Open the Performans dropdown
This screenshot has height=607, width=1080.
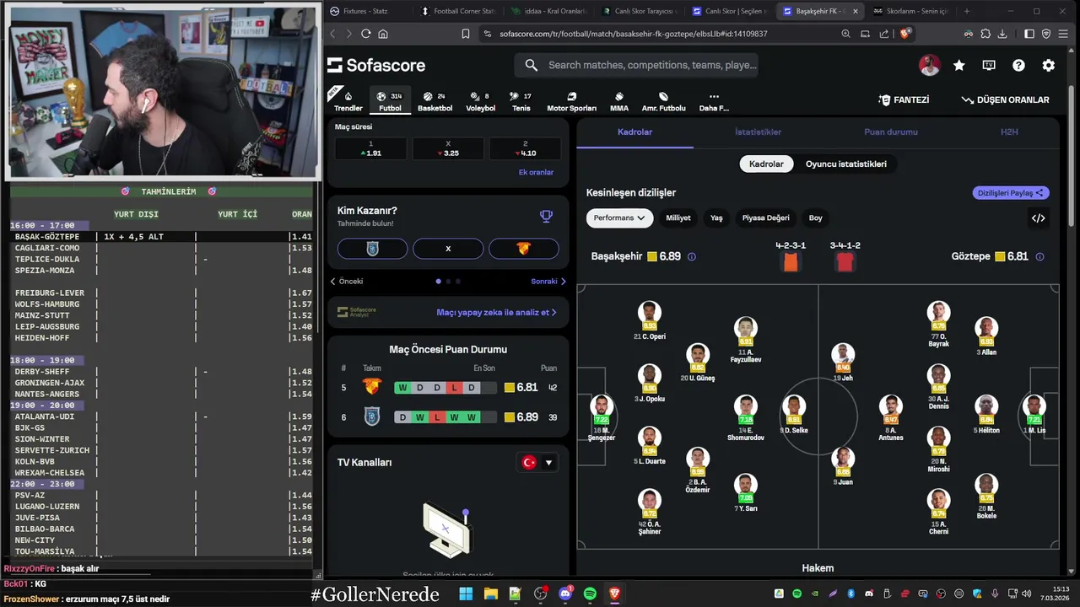(x=619, y=218)
